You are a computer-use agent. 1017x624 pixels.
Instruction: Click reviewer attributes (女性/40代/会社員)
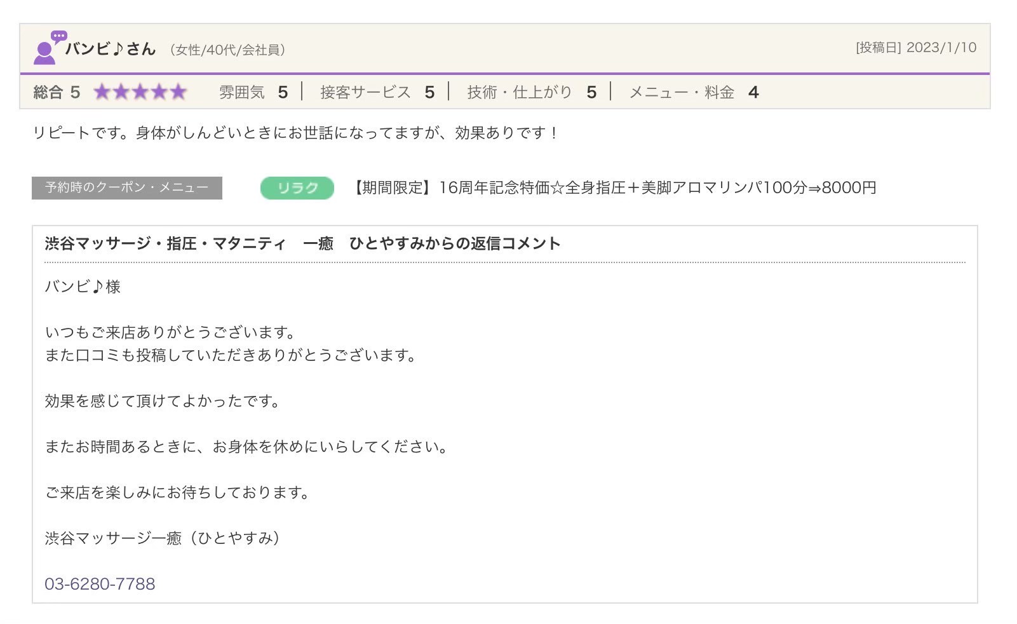click(227, 50)
